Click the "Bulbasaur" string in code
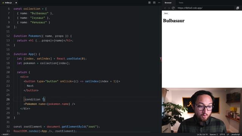This screenshot has width=242, height=136. click(x=39, y=14)
